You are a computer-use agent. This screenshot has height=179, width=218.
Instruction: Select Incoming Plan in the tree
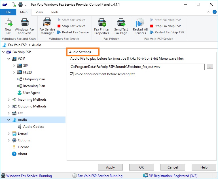tap(34, 86)
